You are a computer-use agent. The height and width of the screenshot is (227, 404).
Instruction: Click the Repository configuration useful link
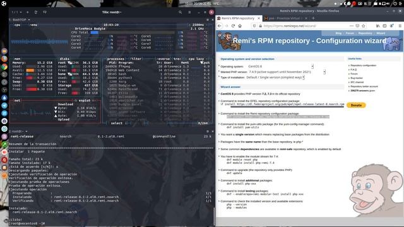point(364,66)
